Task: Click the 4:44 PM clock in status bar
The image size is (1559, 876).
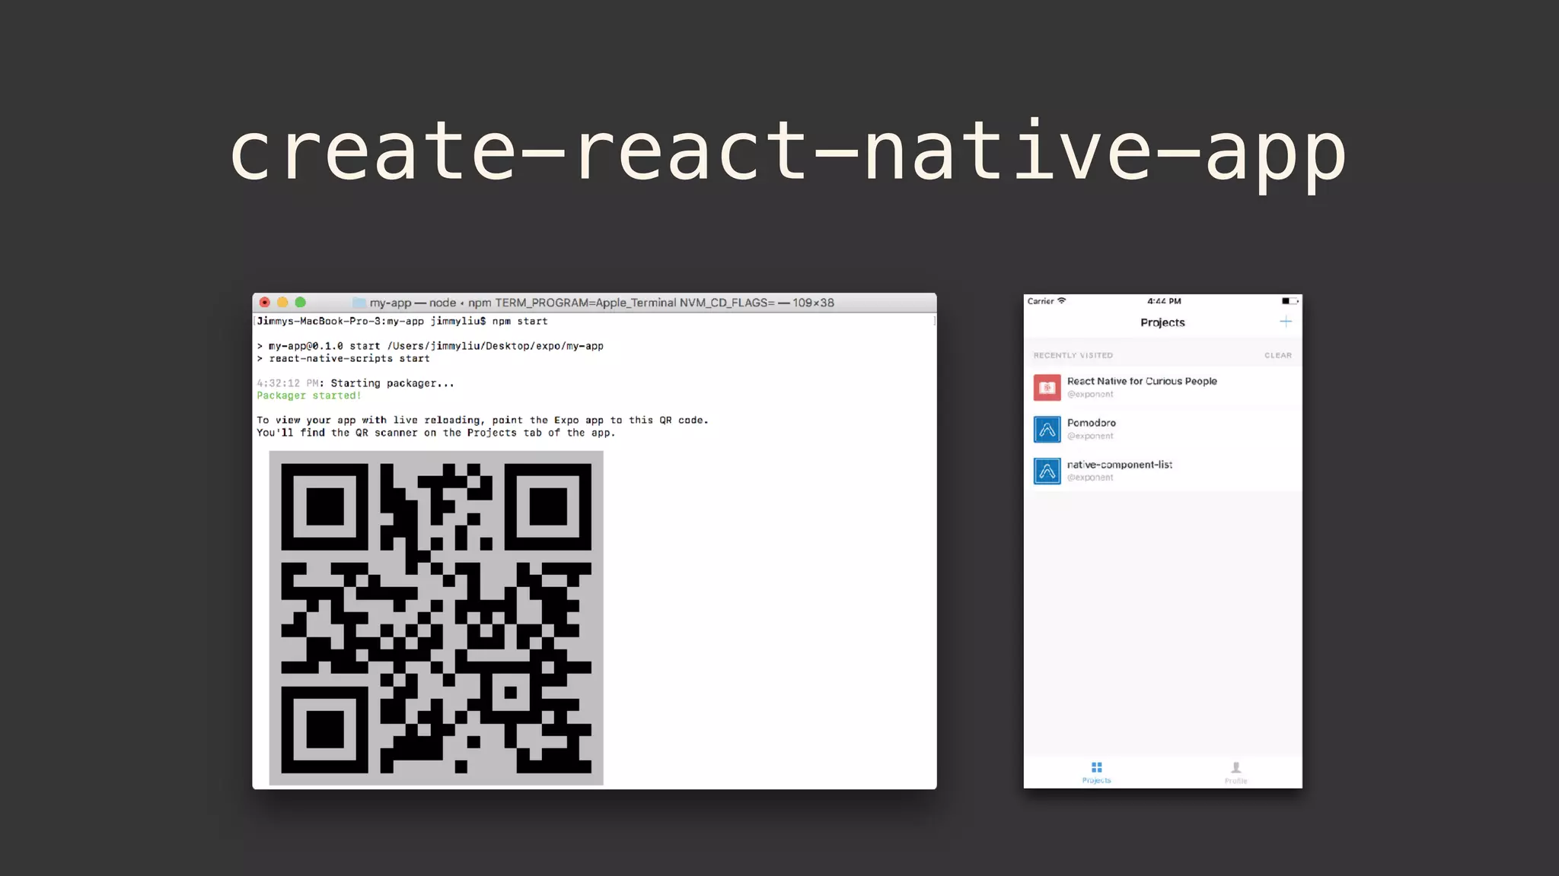Action: click(x=1164, y=301)
